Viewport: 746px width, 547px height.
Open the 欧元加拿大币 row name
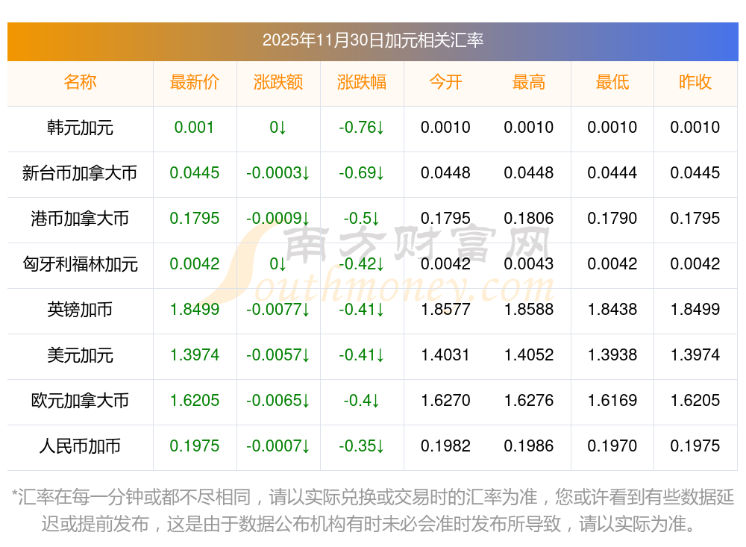[80, 401]
